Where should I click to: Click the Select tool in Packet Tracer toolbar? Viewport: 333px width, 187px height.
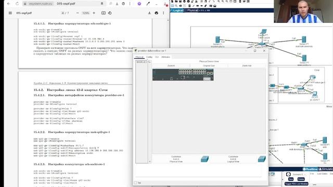click(x=172, y=6)
